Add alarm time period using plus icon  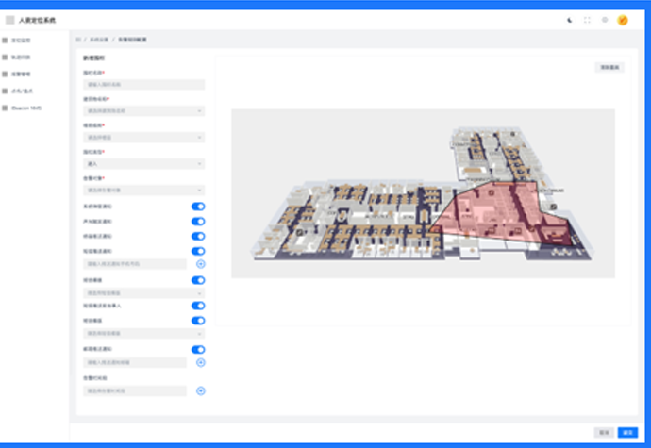tap(200, 390)
